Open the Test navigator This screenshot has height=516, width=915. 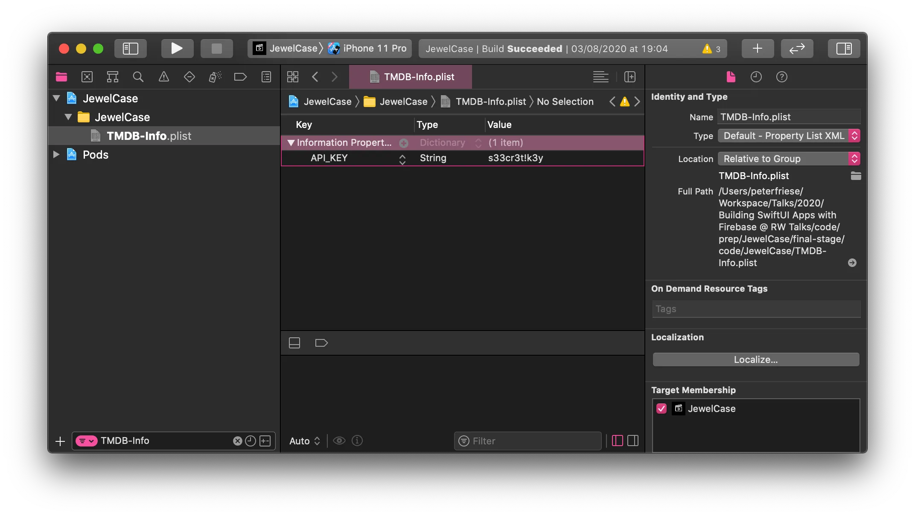pos(189,77)
